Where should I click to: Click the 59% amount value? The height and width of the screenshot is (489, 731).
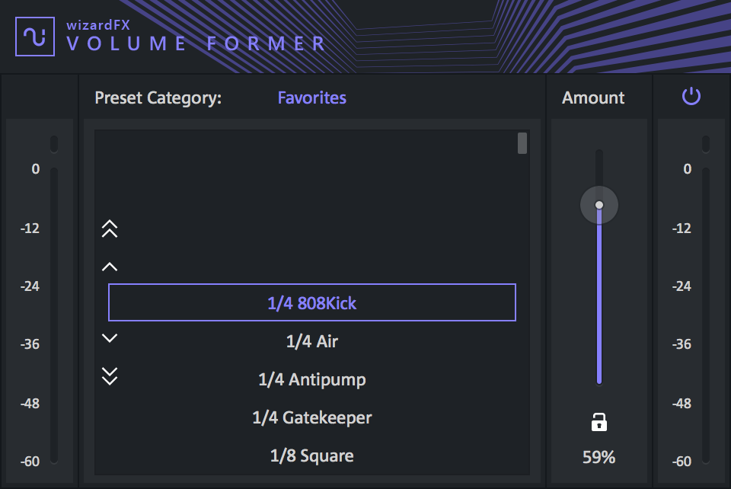pyautogui.click(x=599, y=458)
